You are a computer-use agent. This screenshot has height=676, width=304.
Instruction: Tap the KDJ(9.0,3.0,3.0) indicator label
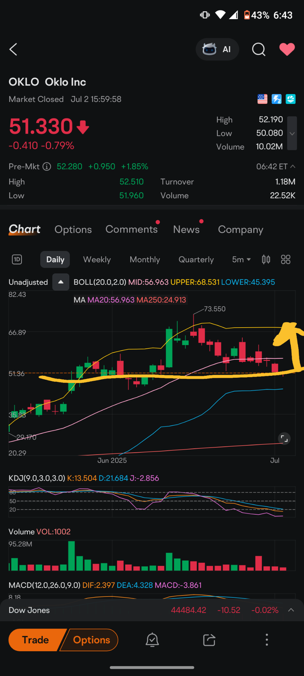(37, 478)
